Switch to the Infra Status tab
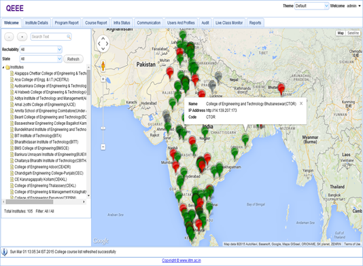 (122, 22)
